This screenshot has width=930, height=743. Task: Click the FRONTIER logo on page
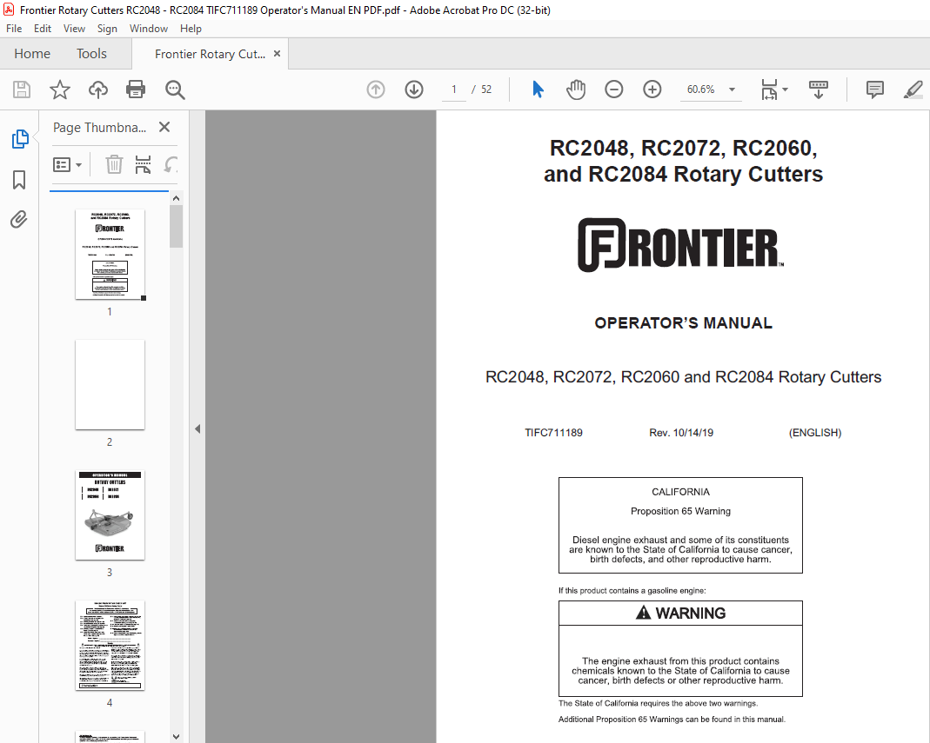coord(680,245)
